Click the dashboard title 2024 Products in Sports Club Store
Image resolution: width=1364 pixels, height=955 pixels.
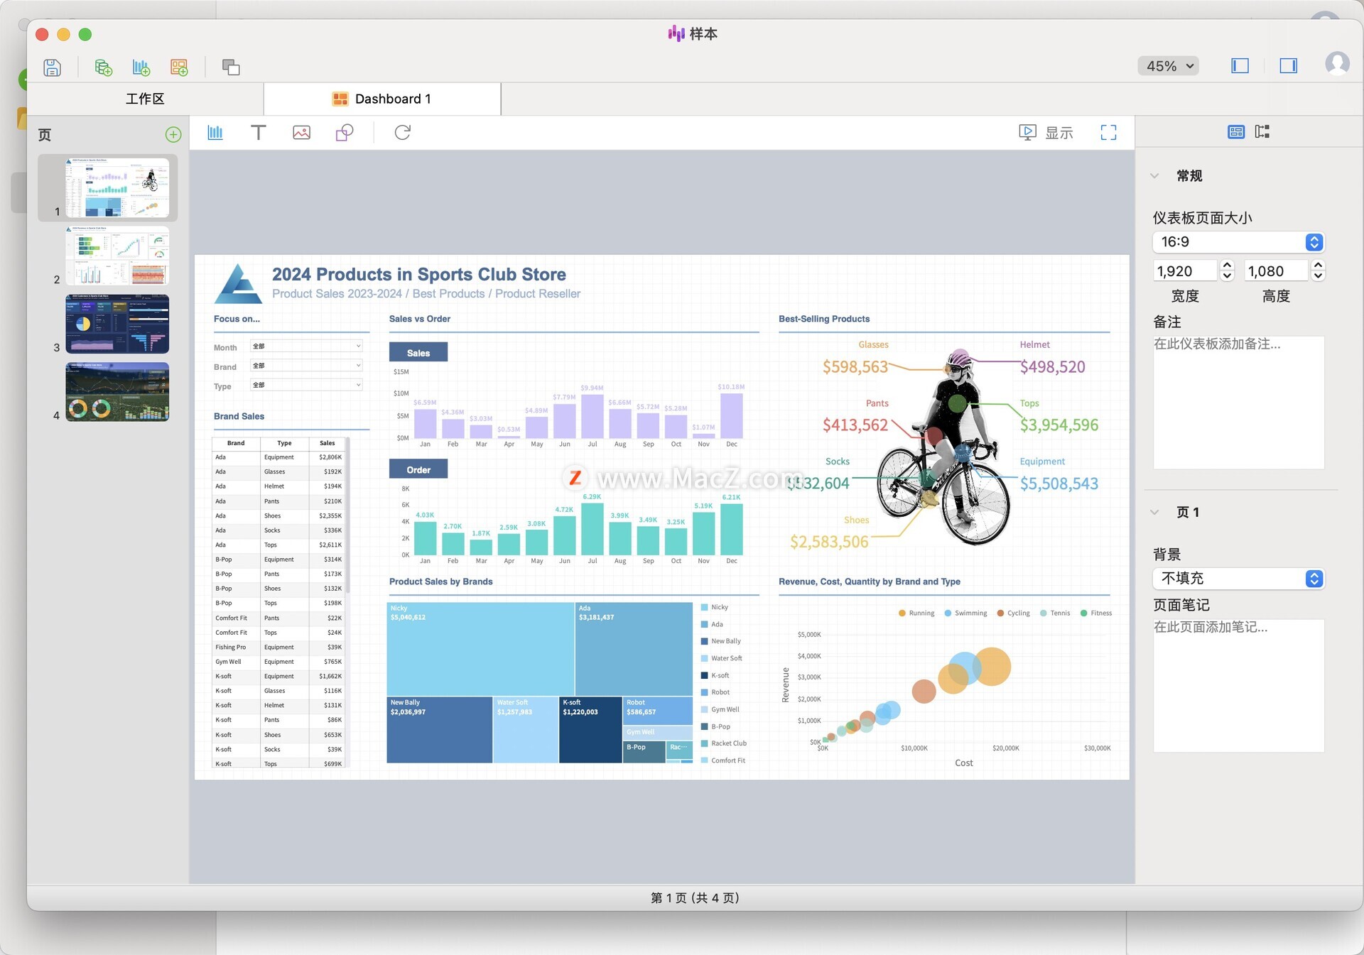(x=419, y=274)
